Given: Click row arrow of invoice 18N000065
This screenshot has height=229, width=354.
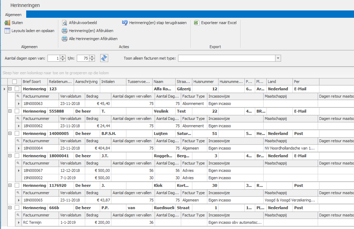Looking at the screenshot, I should [x=19, y=200].
